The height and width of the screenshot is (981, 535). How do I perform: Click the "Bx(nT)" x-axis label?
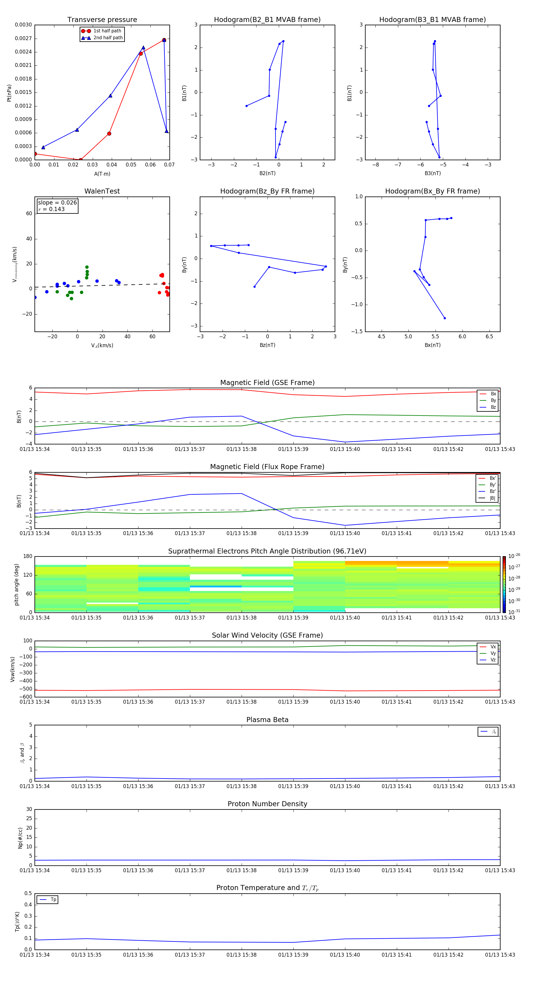[432, 345]
